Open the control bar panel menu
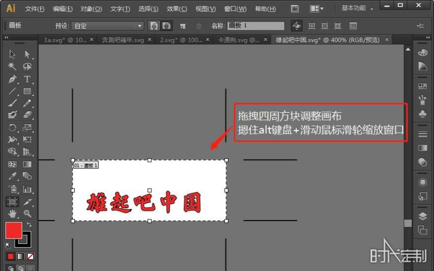The image size is (434, 271). coord(420,25)
